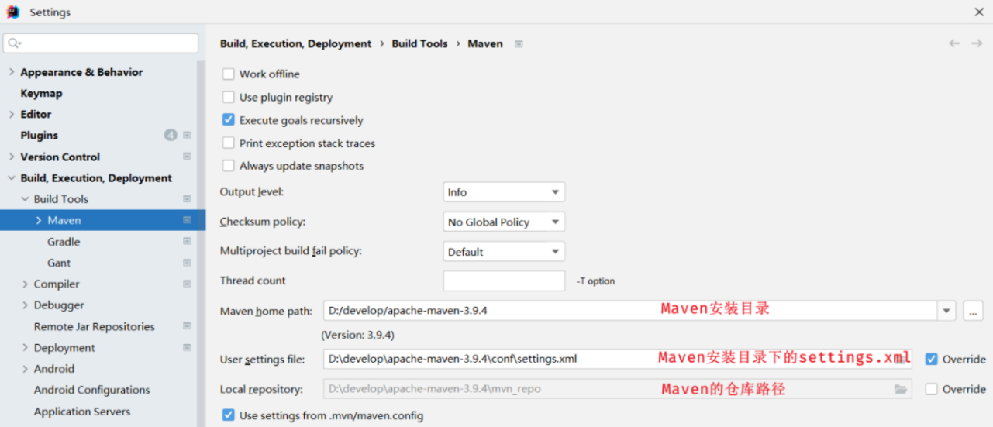Viewport: 993px width, 427px height.
Task: Toggle Override for User settings file
Action: pyautogui.click(x=932, y=359)
